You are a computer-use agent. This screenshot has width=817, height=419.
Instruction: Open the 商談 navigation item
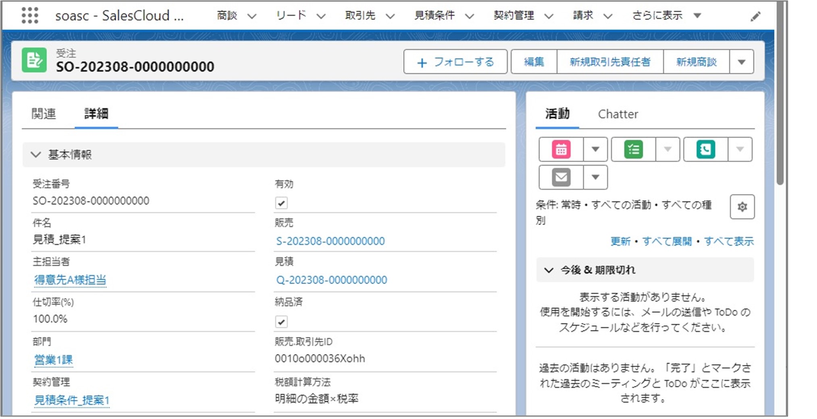pos(227,15)
